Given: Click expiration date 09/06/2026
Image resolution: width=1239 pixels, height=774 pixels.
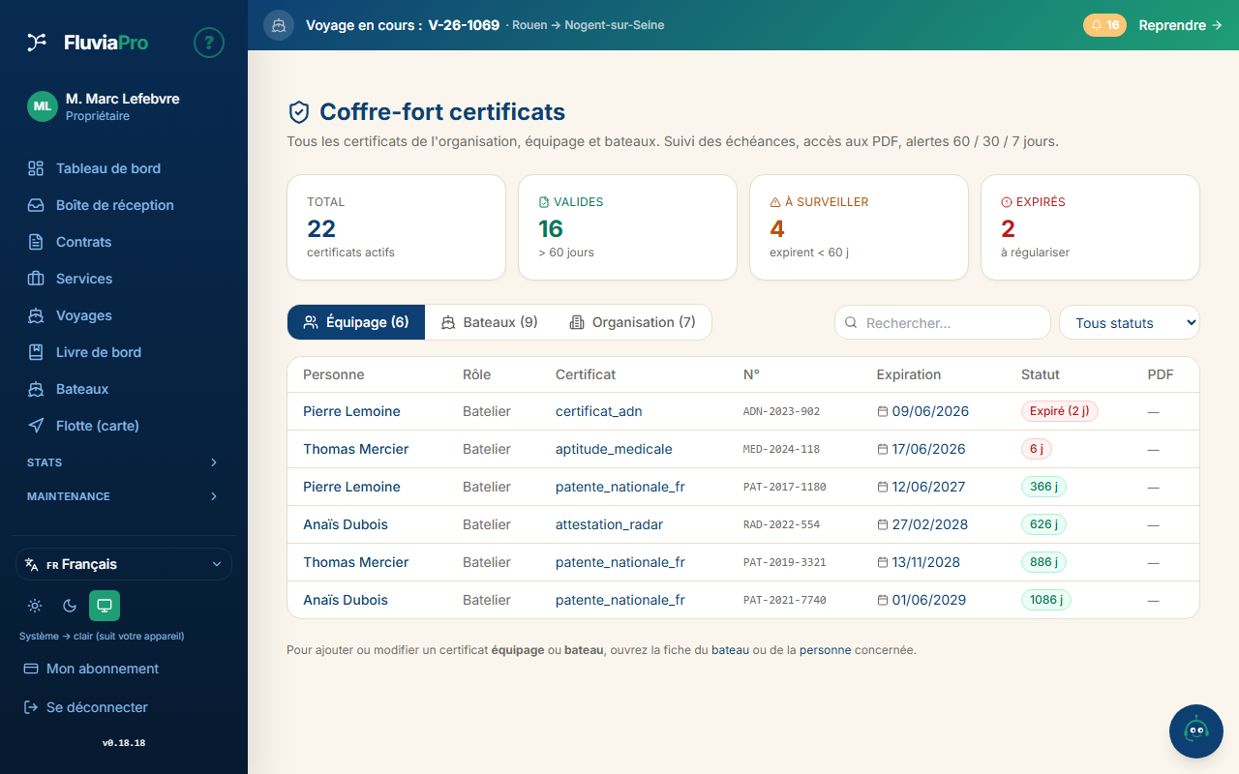Looking at the screenshot, I should pyautogui.click(x=930, y=411).
